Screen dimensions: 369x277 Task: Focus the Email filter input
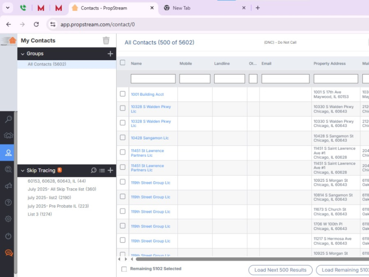coord(285,79)
